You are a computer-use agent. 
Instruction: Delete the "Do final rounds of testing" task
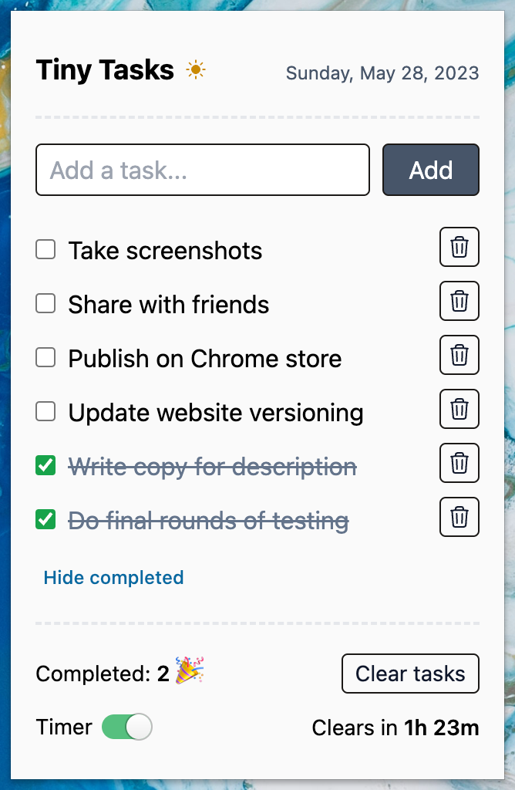coord(459,517)
